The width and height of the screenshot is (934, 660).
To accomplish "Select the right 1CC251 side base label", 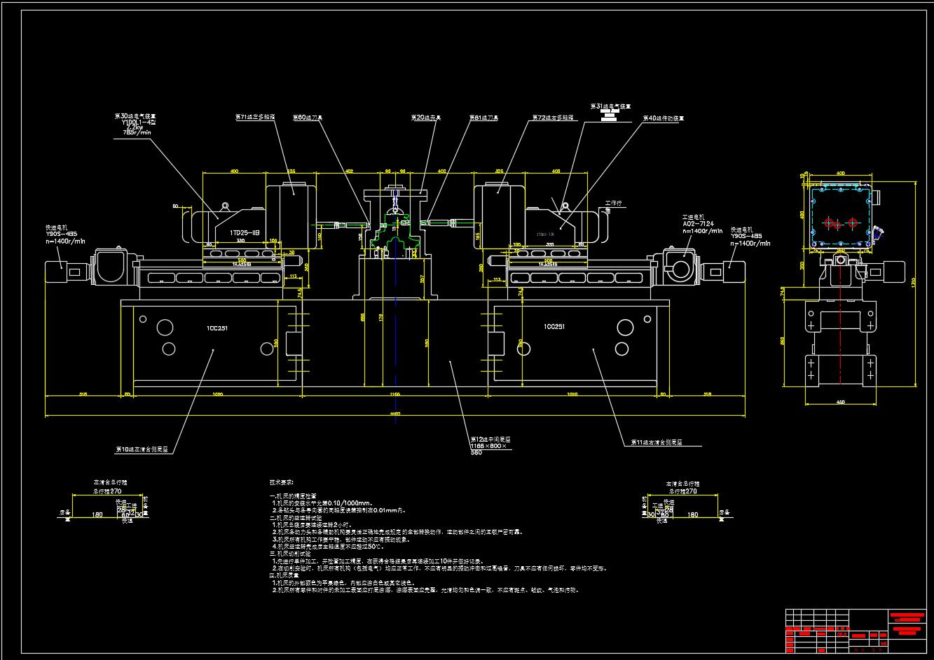I will pyautogui.click(x=554, y=327).
